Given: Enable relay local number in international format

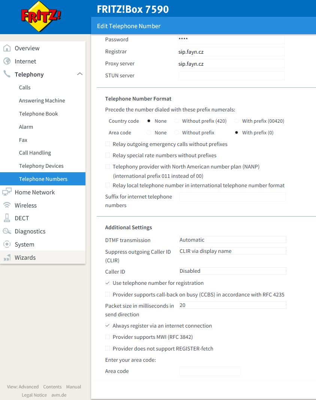Looking at the screenshot, I should point(108,185).
